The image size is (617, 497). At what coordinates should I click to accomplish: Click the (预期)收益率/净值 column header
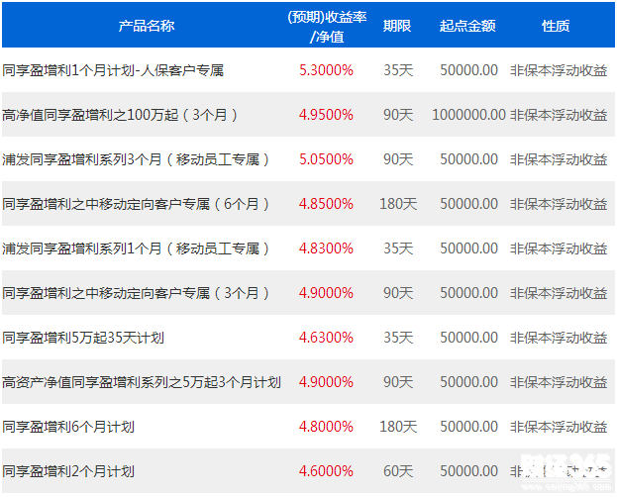(327, 27)
